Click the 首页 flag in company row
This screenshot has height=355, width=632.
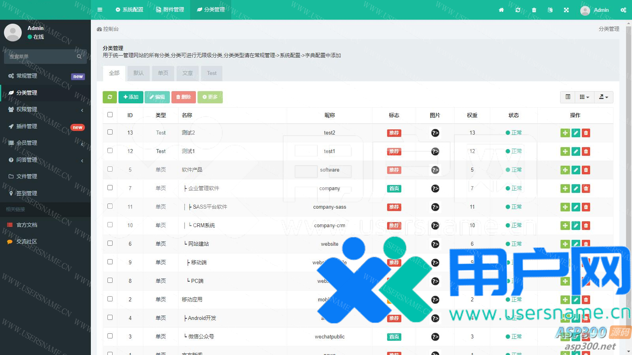pyautogui.click(x=394, y=189)
